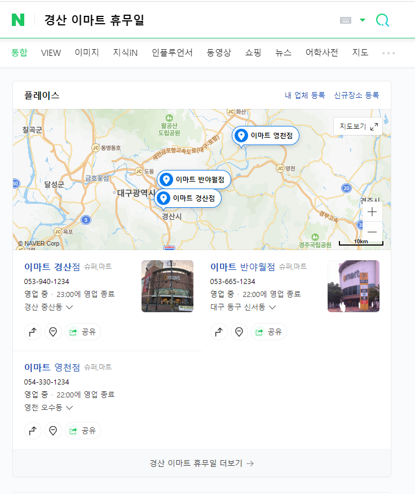Click the 이마트 반야월점 store photo
The height and width of the screenshot is (494, 415).
pyautogui.click(x=354, y=286)
